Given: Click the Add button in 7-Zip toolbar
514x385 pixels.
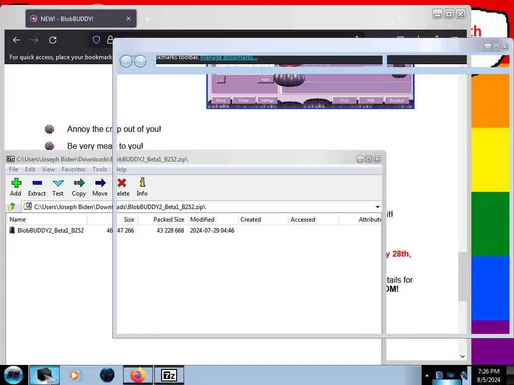Looking at the screenshot, I should (16, 187).
